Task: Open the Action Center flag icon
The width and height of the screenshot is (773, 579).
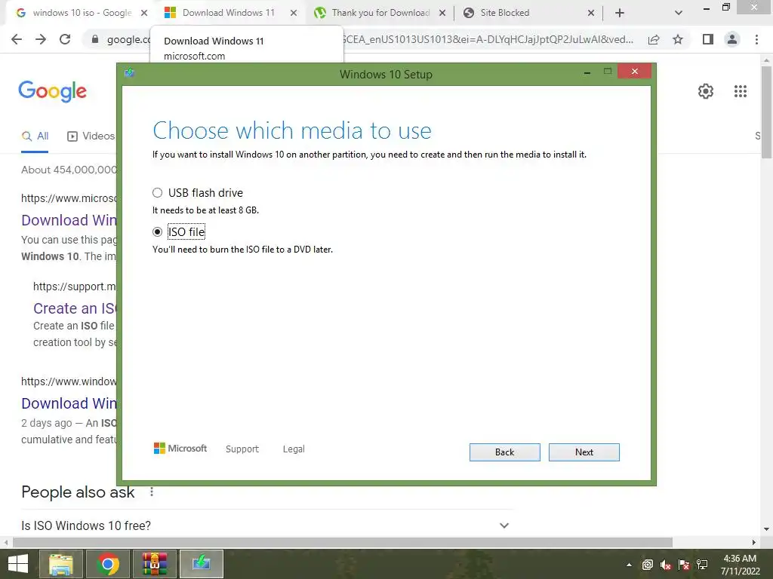Action: pos(684,565)
